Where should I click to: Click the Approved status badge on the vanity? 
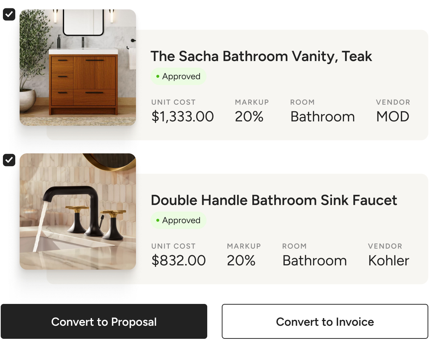178,76
